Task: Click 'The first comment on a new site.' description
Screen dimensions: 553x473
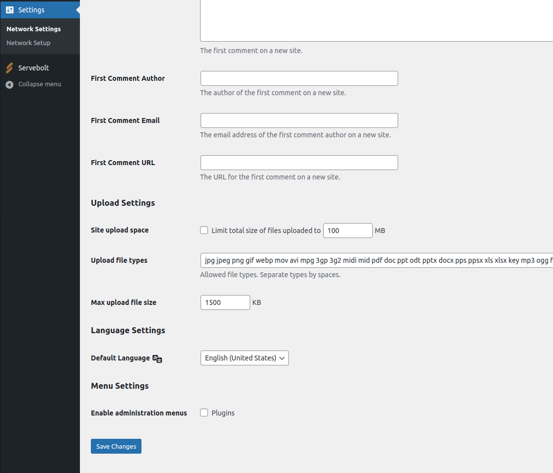Action: [x=251, y=51]
